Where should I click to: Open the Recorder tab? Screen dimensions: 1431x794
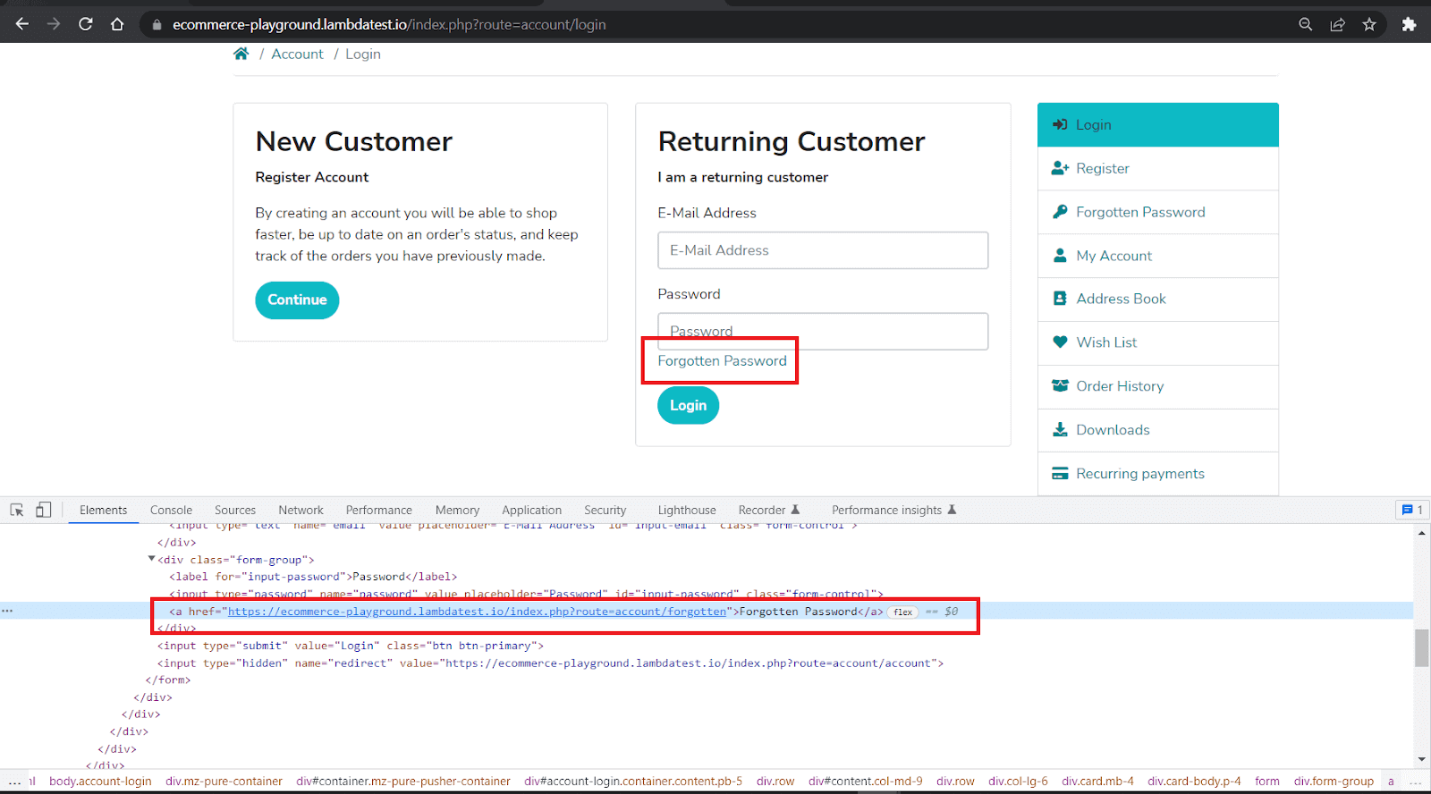coord(768,510)
